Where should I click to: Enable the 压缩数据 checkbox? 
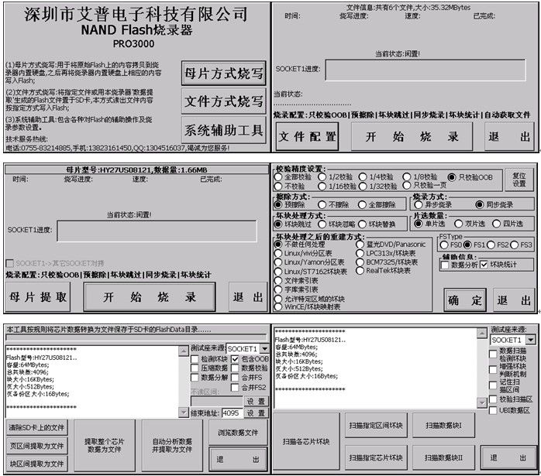point(195,368)
